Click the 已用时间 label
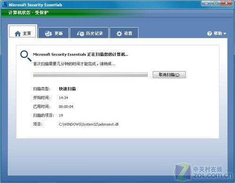This screenshot has width=235, height=183. [x=41, y=107]
